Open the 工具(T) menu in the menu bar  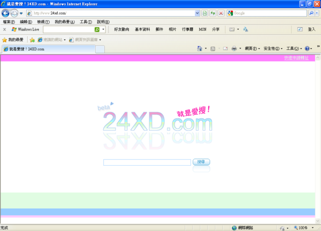pyautogui.click(x=86, y=22)
